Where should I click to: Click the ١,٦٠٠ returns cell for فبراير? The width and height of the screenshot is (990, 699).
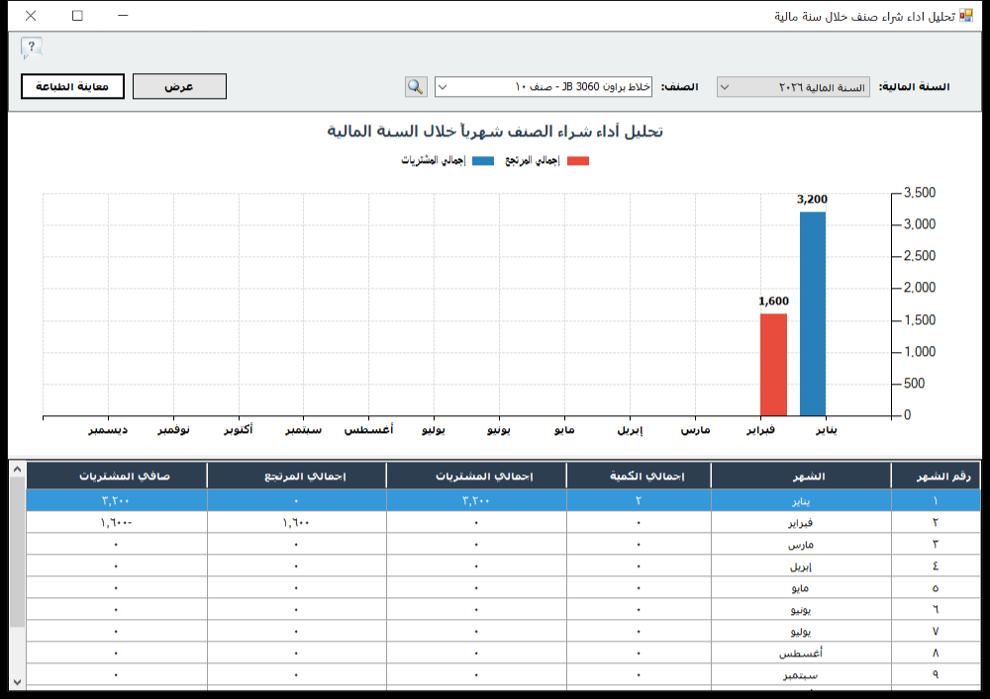point(297,522)
